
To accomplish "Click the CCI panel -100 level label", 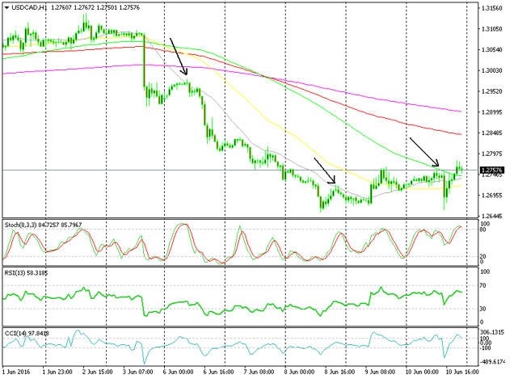I will tap(486, 348).
